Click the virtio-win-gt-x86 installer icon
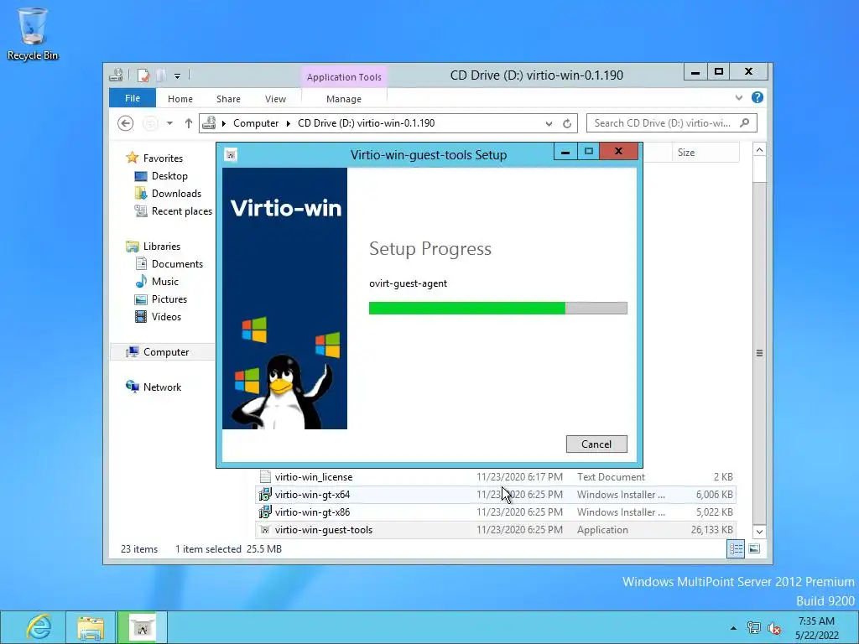The width and height of the screenshot is (859, 644). (265, 512)
